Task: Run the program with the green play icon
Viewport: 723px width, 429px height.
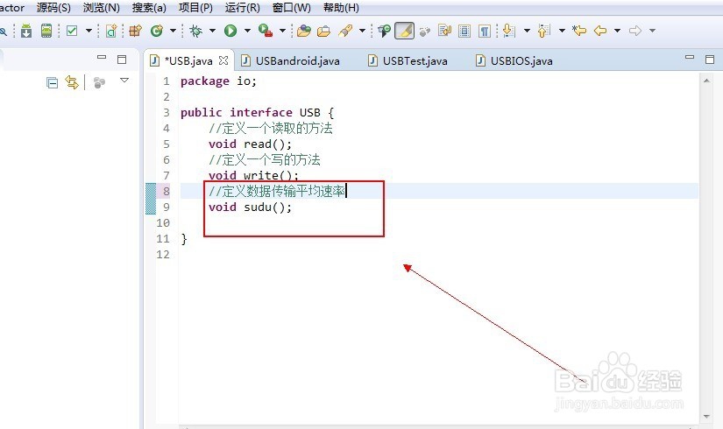Action: (x=230, y=31)
